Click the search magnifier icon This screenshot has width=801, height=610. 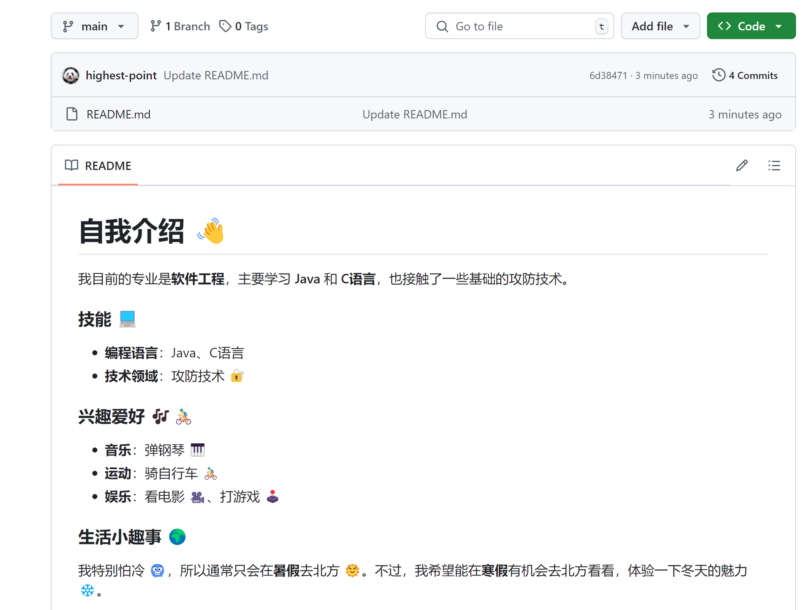[x=442, y=27]
